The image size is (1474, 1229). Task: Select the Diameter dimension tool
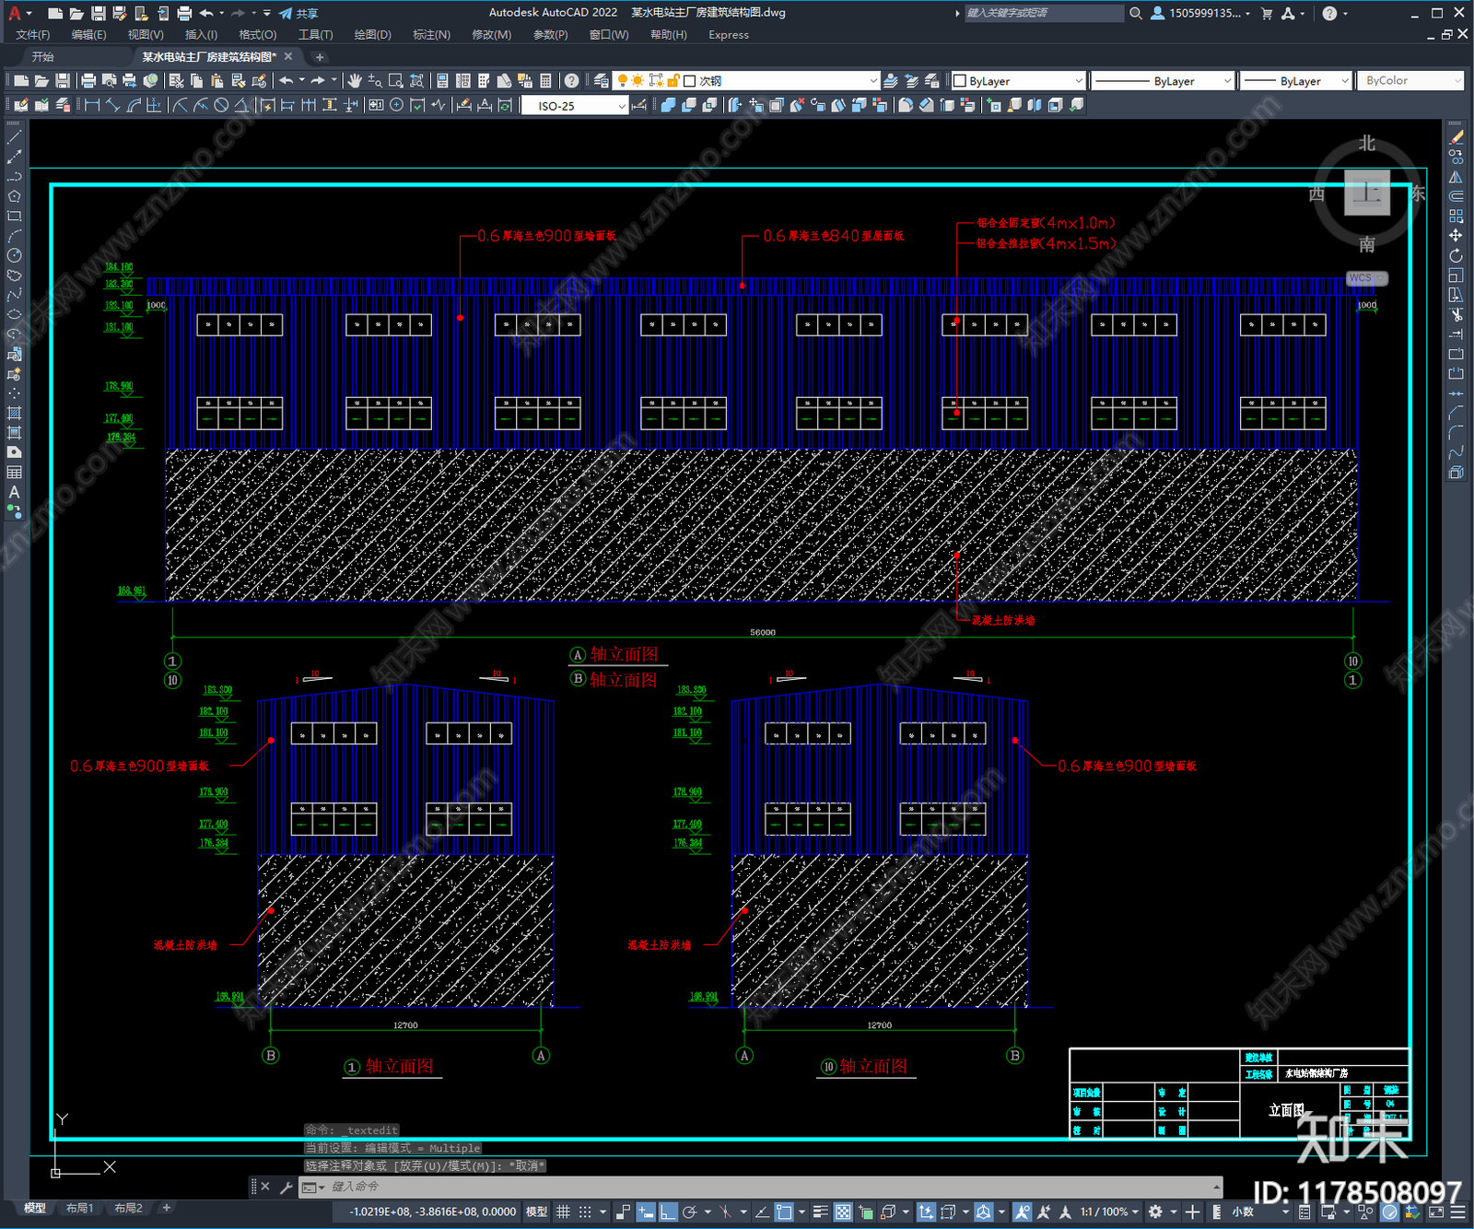(221, 105)
